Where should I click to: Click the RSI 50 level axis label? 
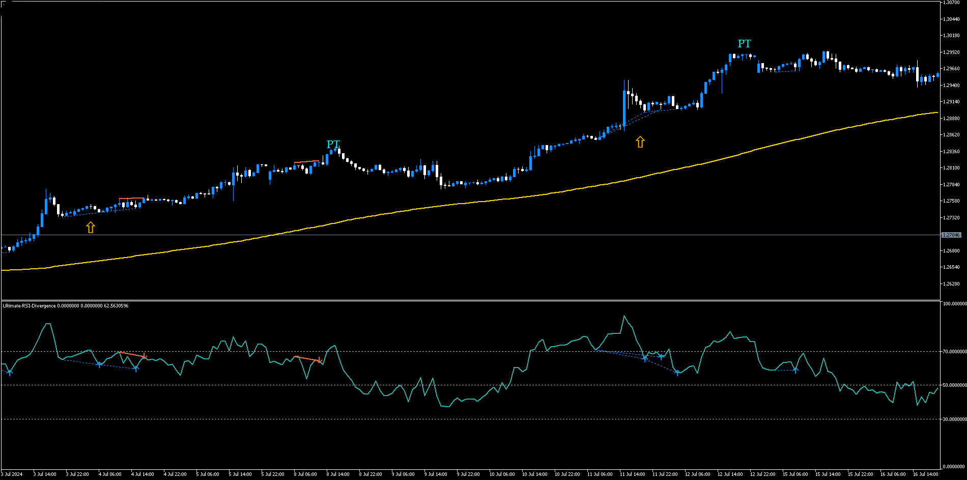tap(954, 385)
